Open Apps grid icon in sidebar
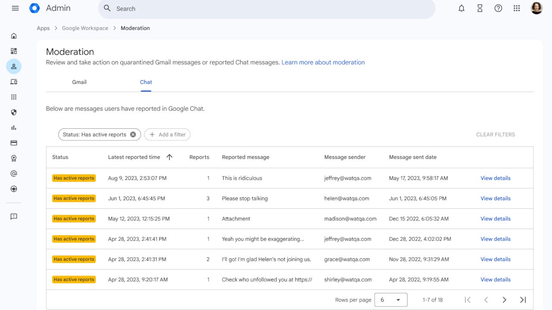Image resolution: width=552 pixels, height=310 pixels. click(14, 97)
